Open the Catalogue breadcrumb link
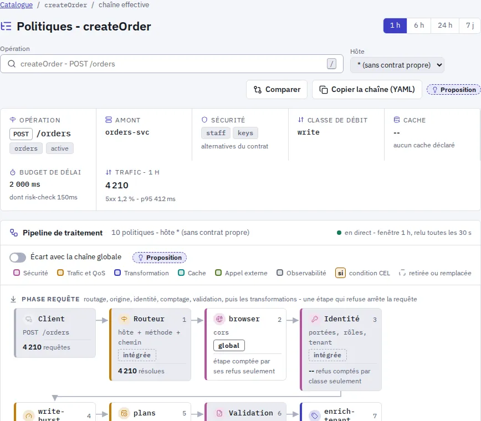 [x=16, y=5]
